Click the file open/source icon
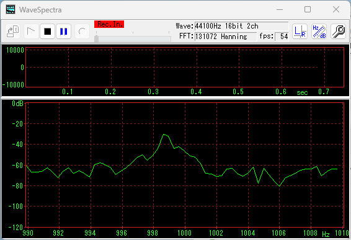 [13, 32]
